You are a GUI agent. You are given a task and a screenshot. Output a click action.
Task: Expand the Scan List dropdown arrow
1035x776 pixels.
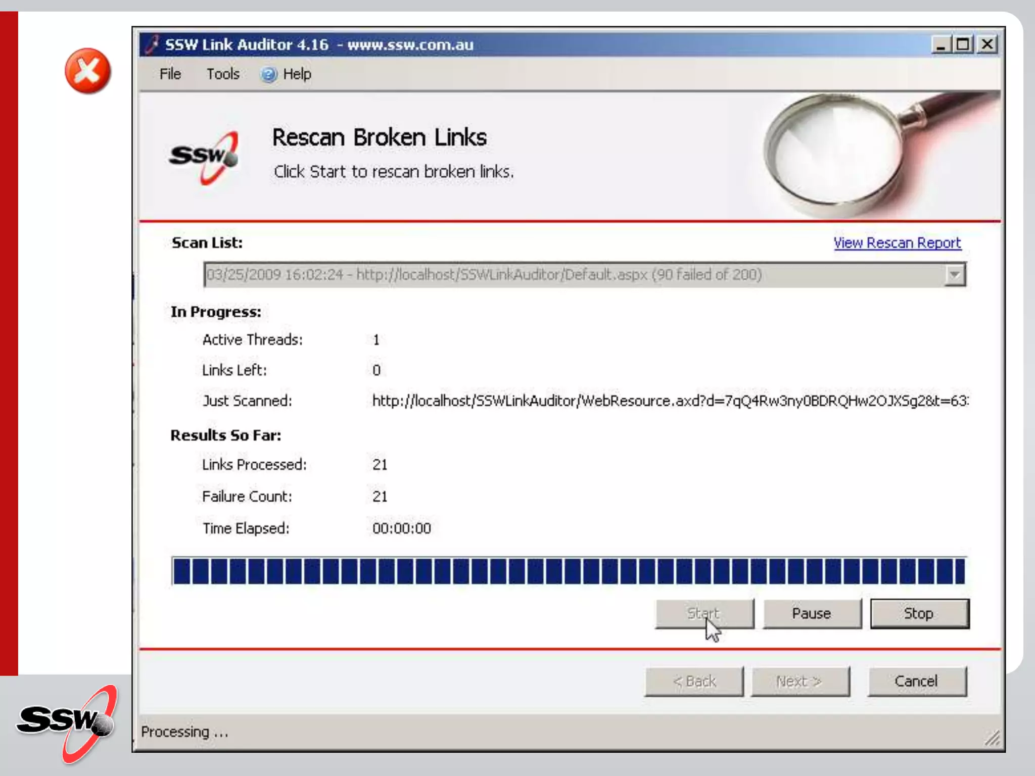point(954,275)
